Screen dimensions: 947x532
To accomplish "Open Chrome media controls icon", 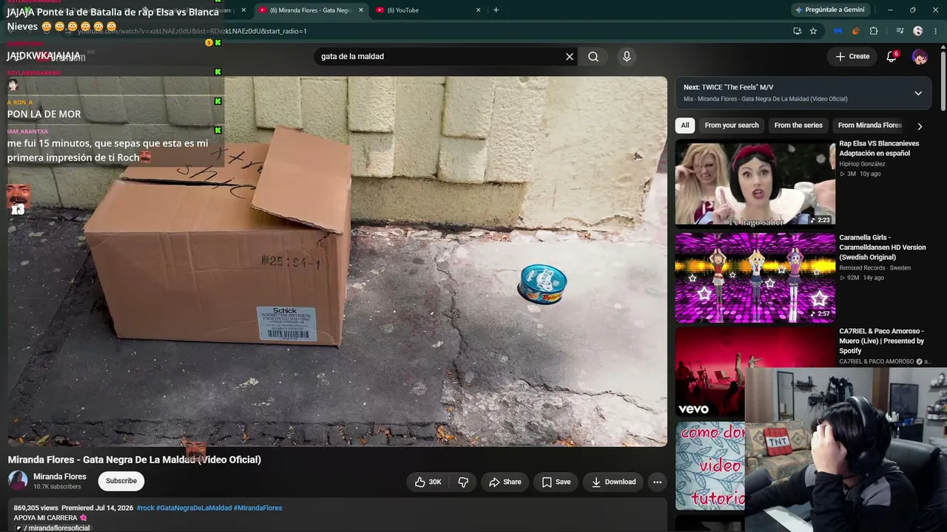I will click(x=900, y=31).
